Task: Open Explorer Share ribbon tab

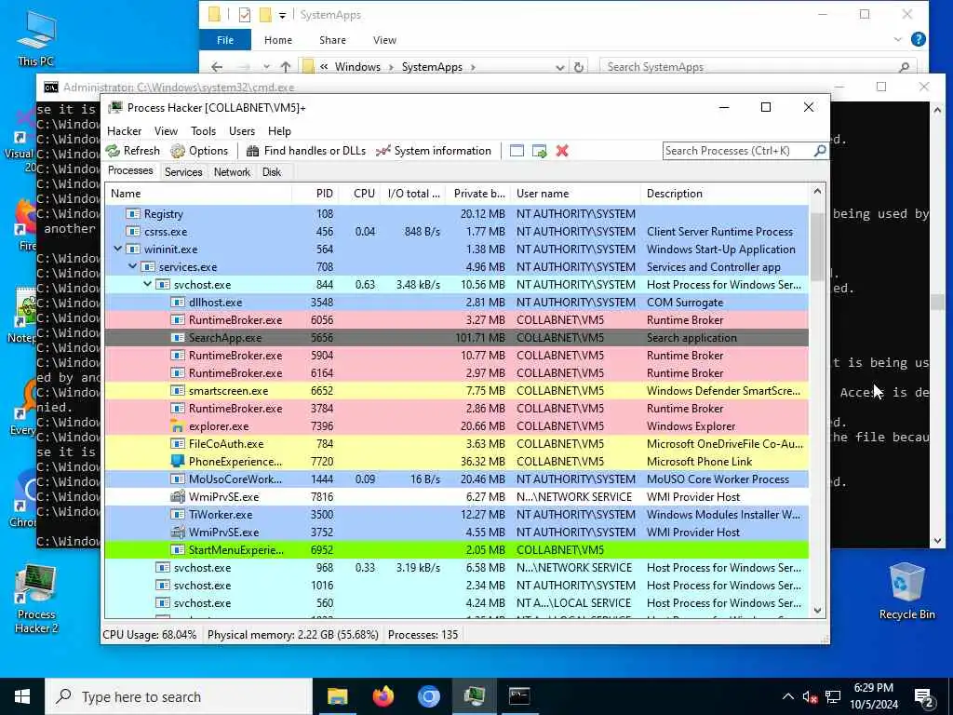Action: [x=332, y=40]
